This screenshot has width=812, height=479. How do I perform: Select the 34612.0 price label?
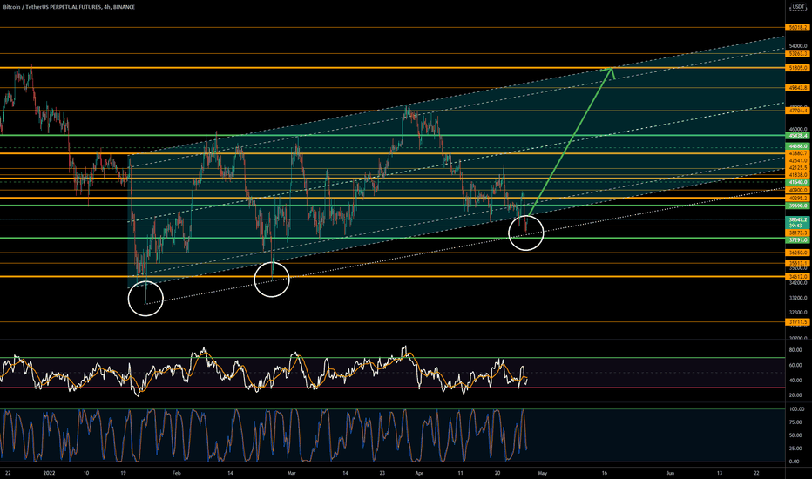click(x=798, y=277)
